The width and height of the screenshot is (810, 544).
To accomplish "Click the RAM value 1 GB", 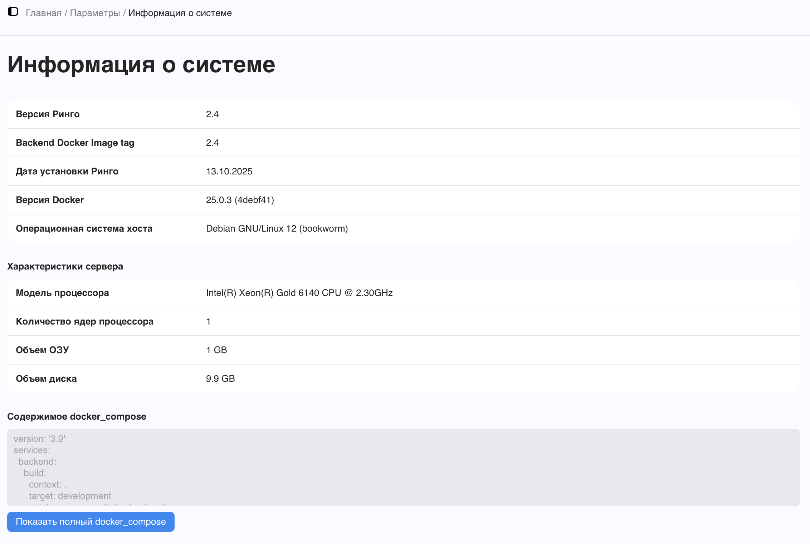I will tap(216, 350).
